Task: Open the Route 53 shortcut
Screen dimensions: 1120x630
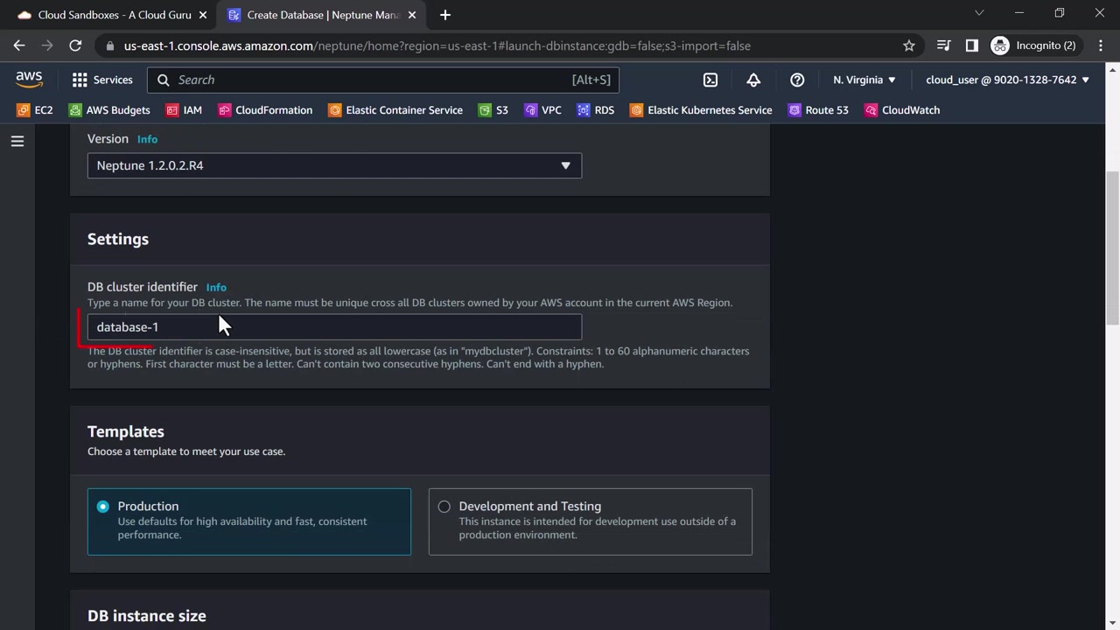Action: point(818,110)
